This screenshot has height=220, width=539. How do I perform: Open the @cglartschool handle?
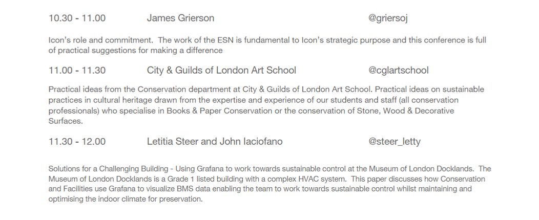tap(399, 71)
